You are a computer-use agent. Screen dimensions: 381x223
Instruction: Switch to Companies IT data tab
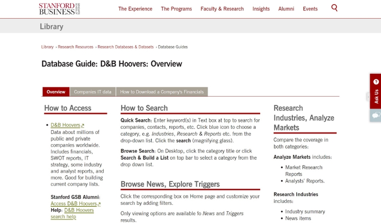(92, 92)
